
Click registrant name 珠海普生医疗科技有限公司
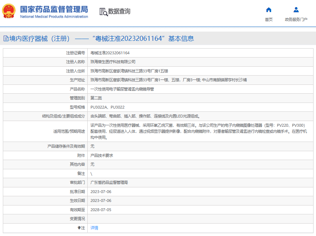coord(113,62)
